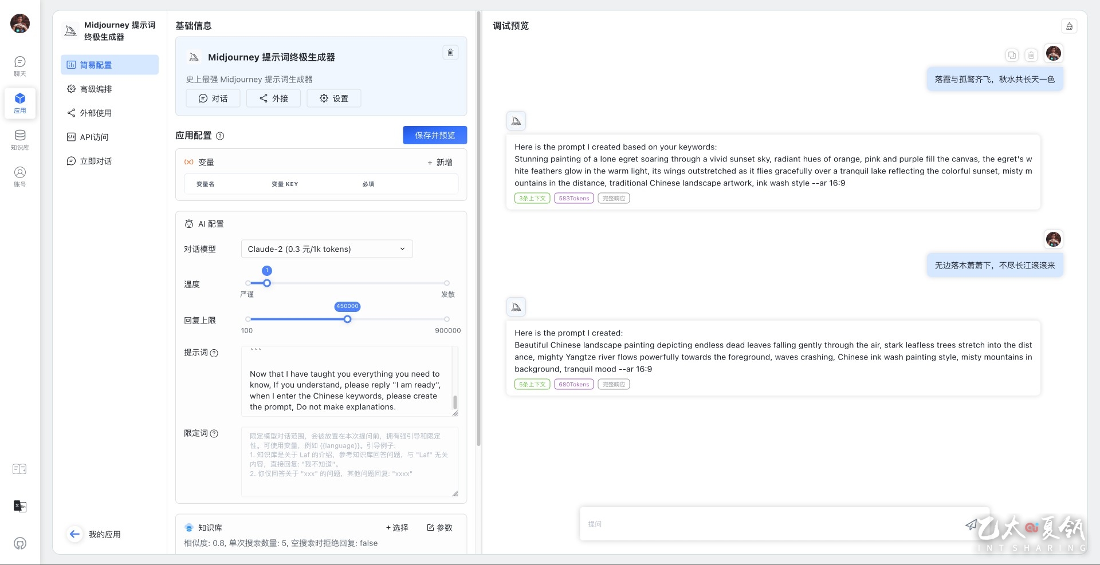Click the 3条上下文 tag on first reply
1100x565 pixels.
tap(532, 199)
